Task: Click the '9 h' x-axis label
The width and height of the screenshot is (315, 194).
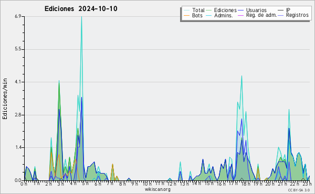Action: (x=134, y=184)
